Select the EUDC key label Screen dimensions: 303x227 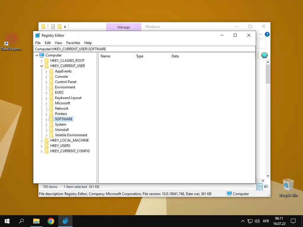(59, 93)
